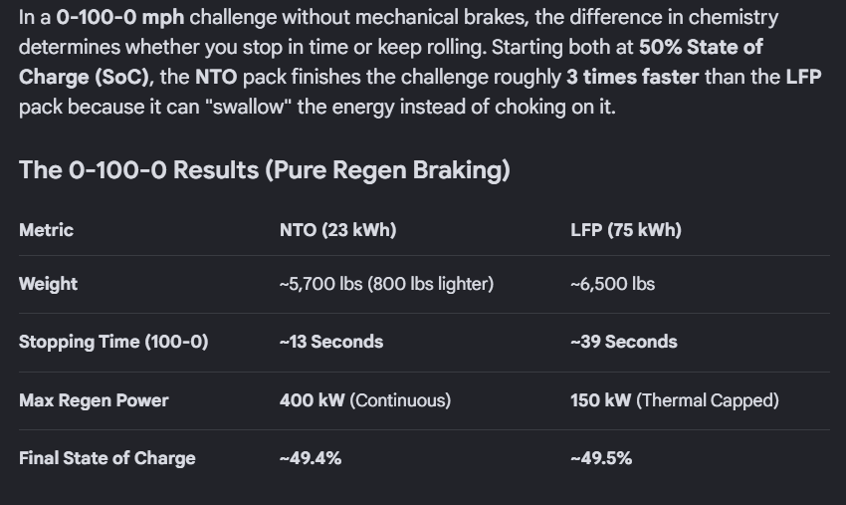Click the "~13 Seconds" cell
The height and width of the screenshot is (505, 846).
[x=330, y=342]
